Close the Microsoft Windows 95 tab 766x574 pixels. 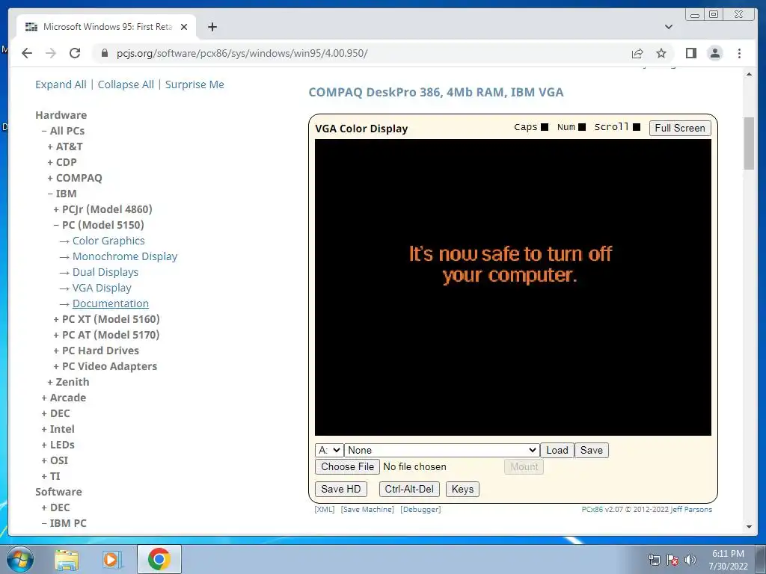point(184,27)
